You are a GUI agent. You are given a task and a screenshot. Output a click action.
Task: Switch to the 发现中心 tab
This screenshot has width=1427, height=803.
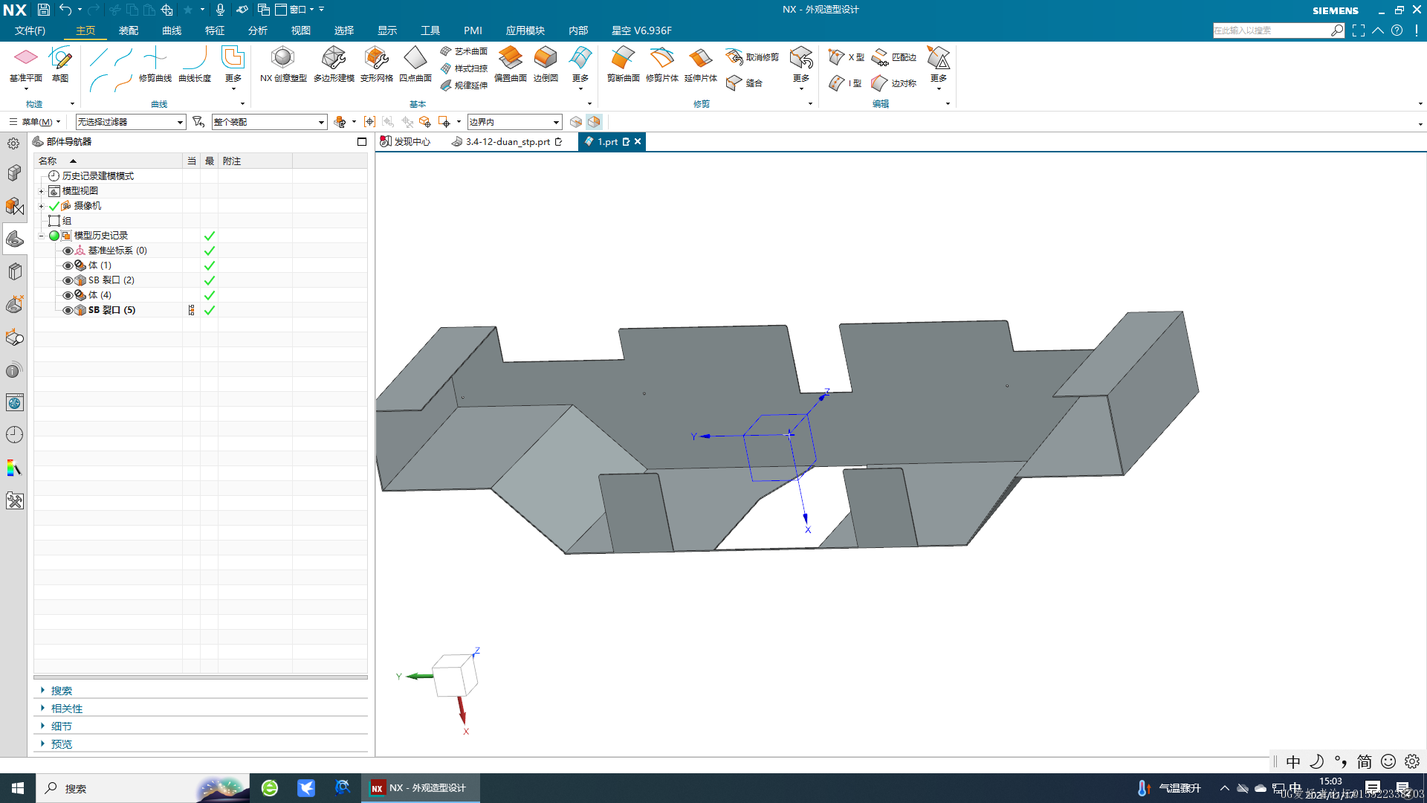[406, 141]
